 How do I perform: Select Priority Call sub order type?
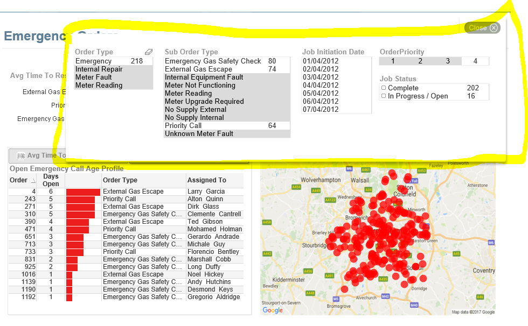[227, 126]
